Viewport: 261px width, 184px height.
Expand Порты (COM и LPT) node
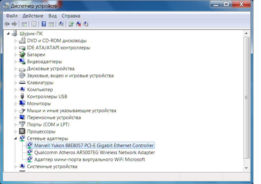click(x=15, y=125)
